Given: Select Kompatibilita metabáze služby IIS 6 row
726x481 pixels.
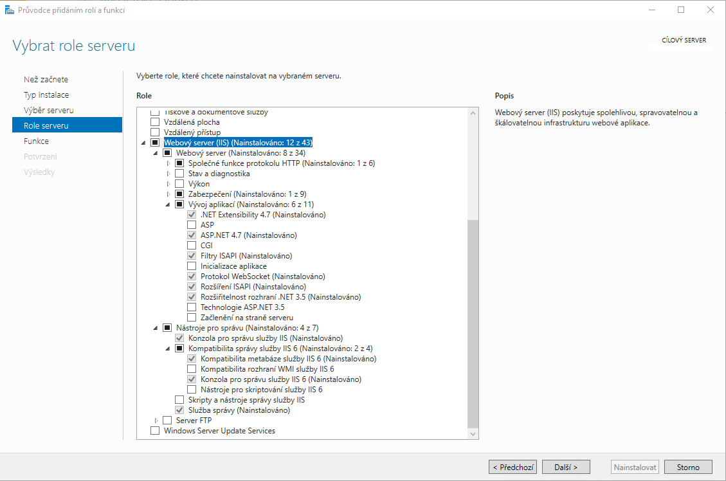Looking at the screenshot, I should click(289, 359).
